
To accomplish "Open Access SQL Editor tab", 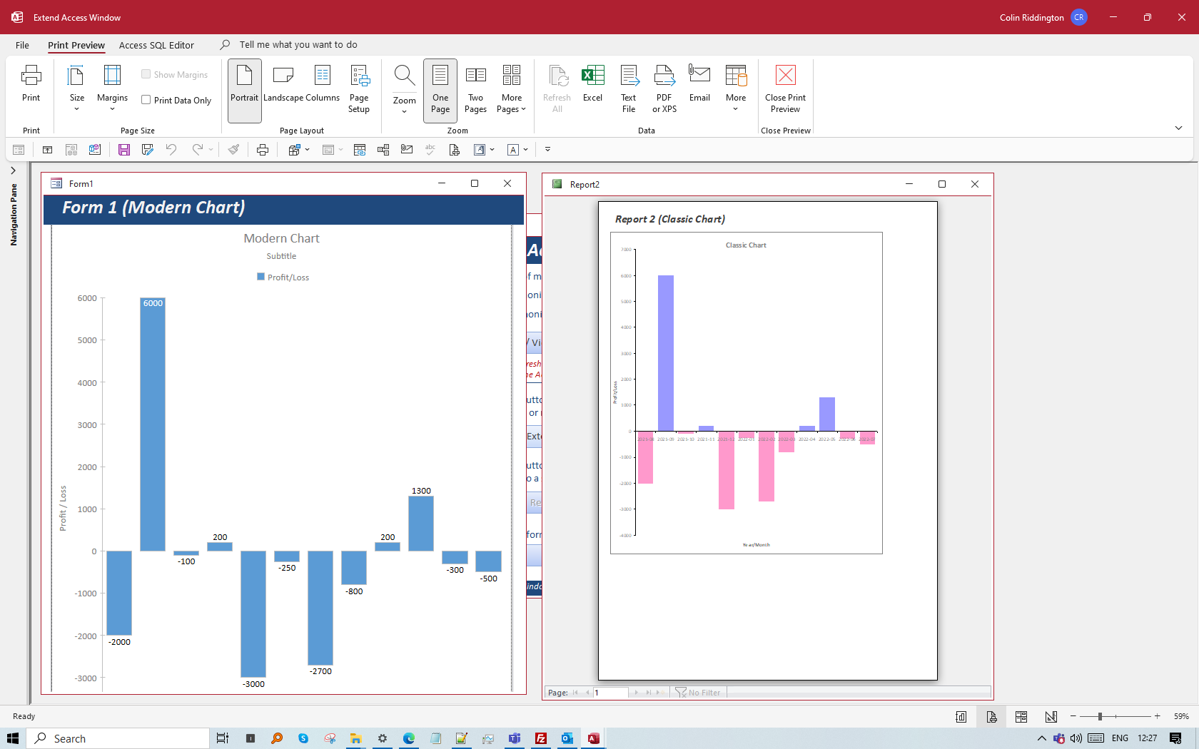I will click(156, 45).
